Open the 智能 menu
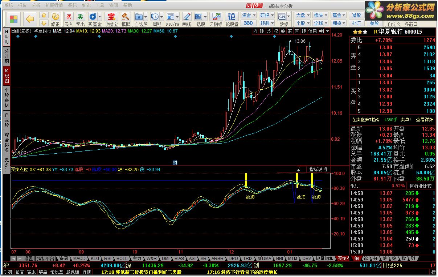The height and width of the screenshot is (277, 438). 86,5
